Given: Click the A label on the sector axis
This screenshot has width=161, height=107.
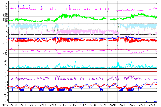Looking at the screenshot, I should (7, 32).
